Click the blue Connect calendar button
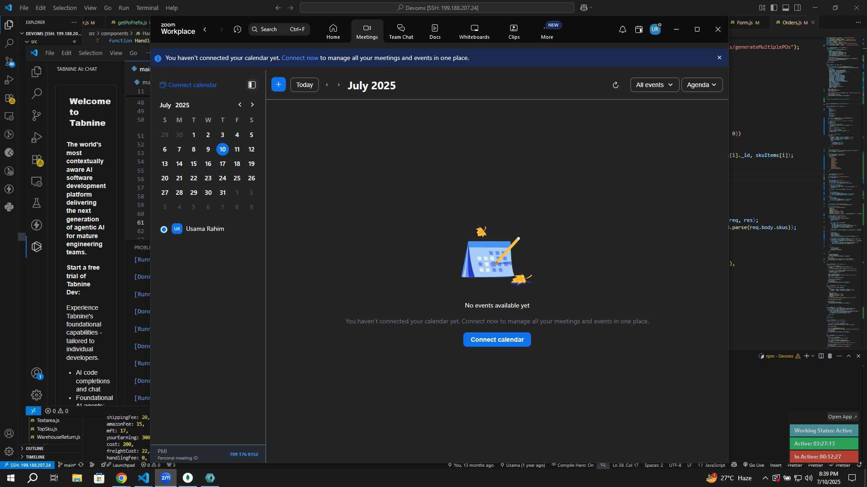Image resolution: width=867 pixels, height=487 pixels. click(x=497, y=340)
